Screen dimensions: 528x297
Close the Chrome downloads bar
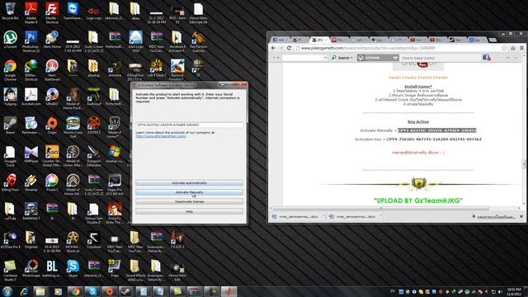click(x=521, y=216)
